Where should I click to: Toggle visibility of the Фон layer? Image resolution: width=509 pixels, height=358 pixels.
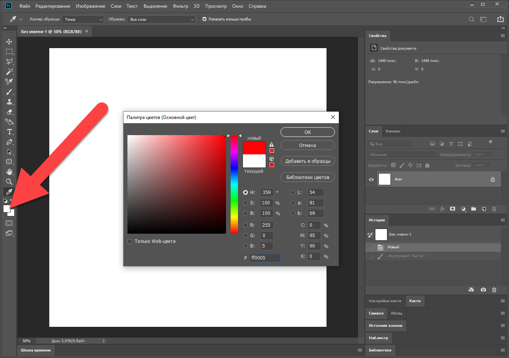[x=371, y=179]
